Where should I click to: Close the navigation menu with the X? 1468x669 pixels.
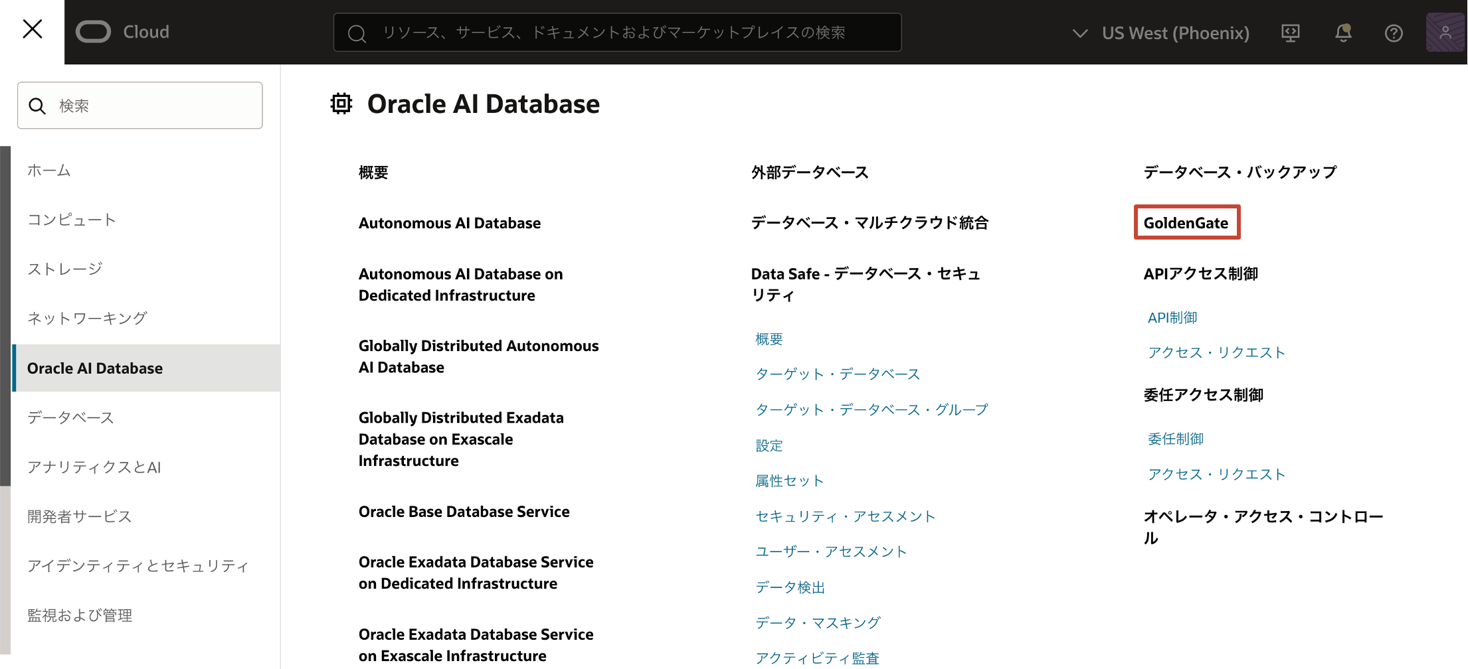[x=32, y=29]
